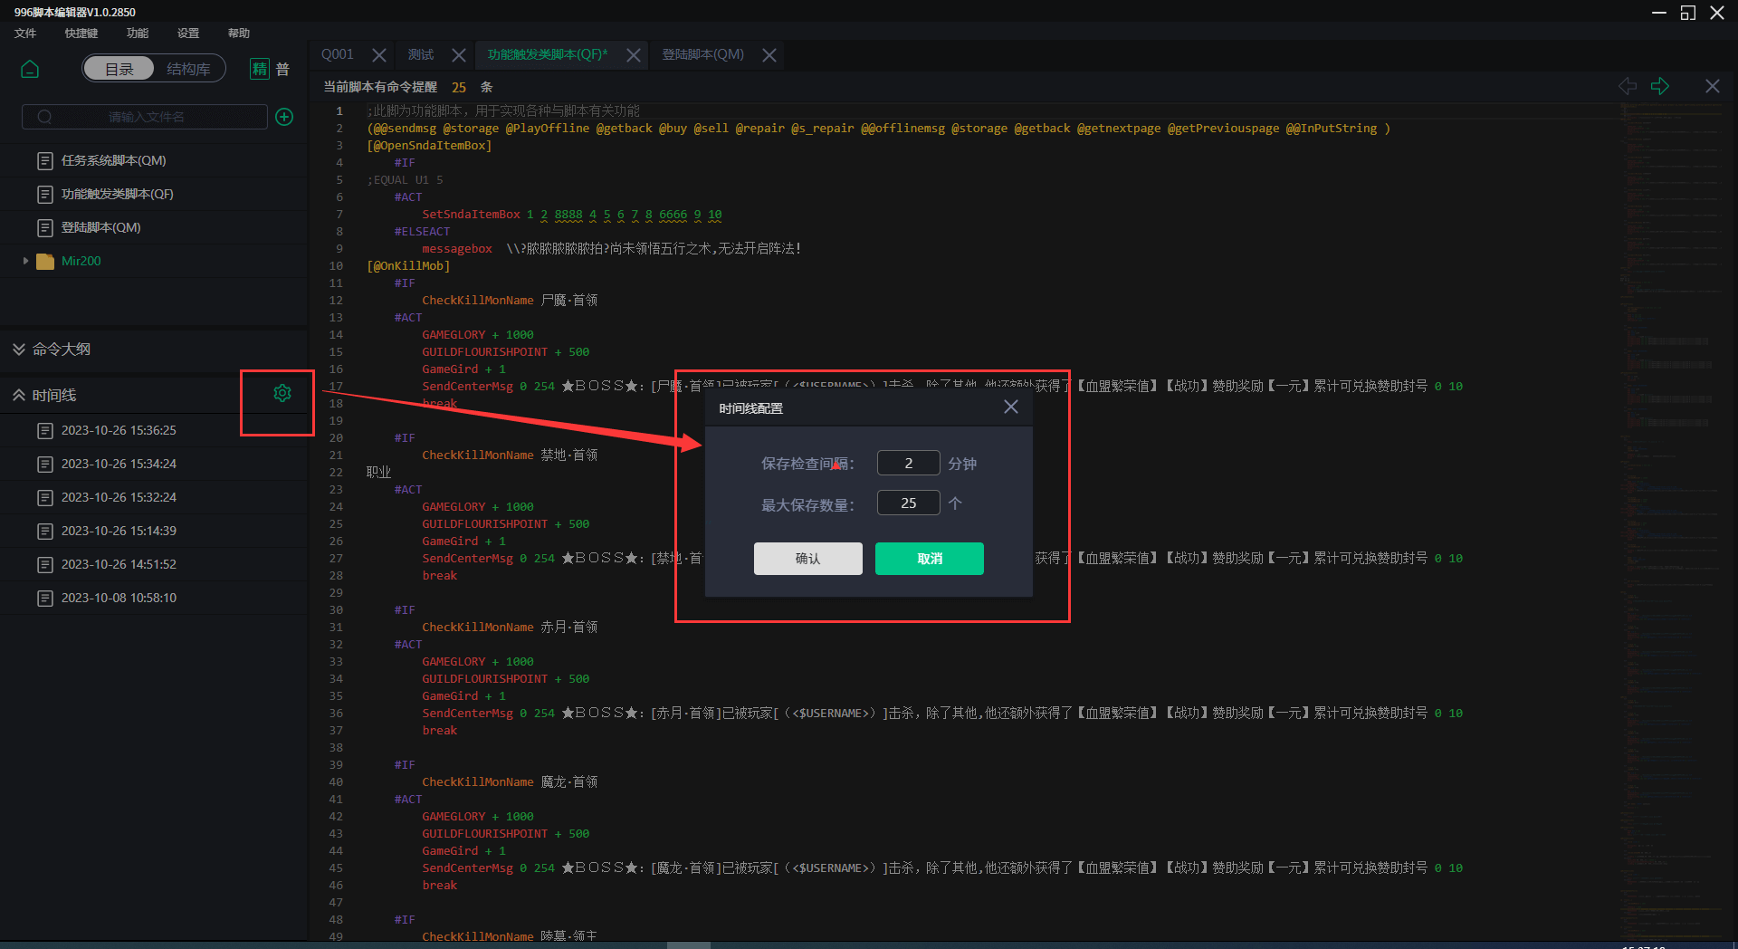Click code line 7 SetSndaItemBox

coord(572,215)
